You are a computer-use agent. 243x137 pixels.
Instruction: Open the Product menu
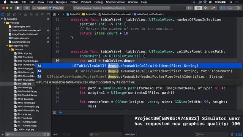click(86, 2)
